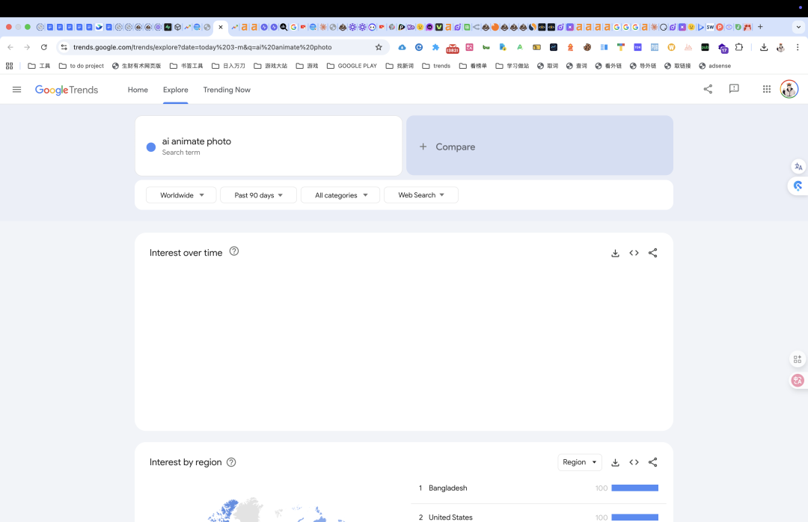Open a new browser tab
Screen dimensions: 808x522
point(760,27)
